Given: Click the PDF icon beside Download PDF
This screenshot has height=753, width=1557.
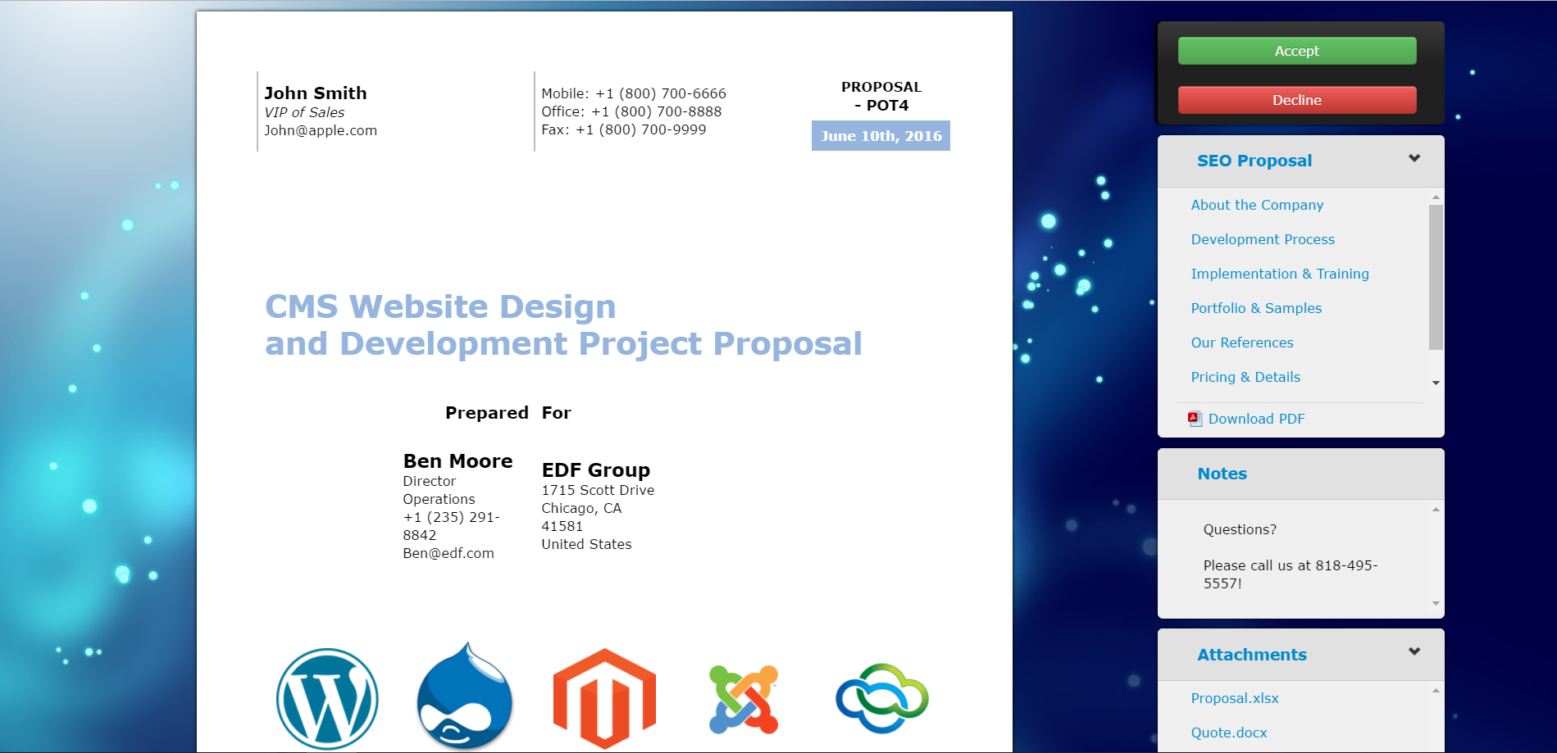Looking at the screenshot, I should [1195, 419].
